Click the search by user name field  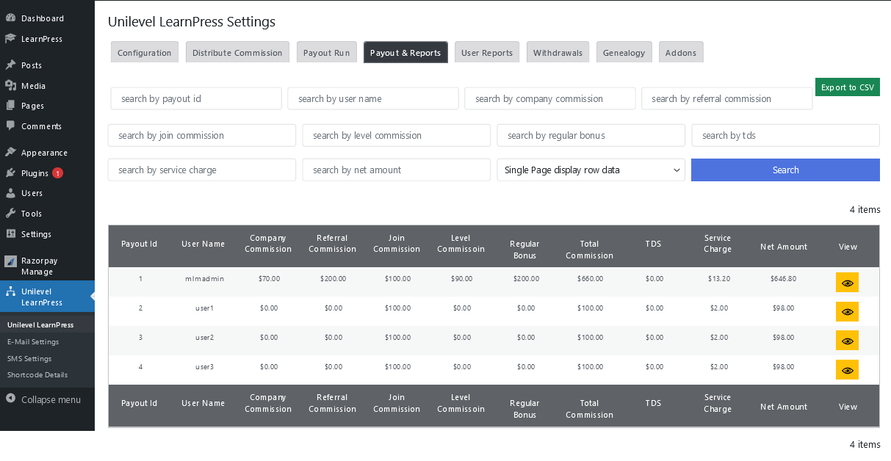pos(372,98)
